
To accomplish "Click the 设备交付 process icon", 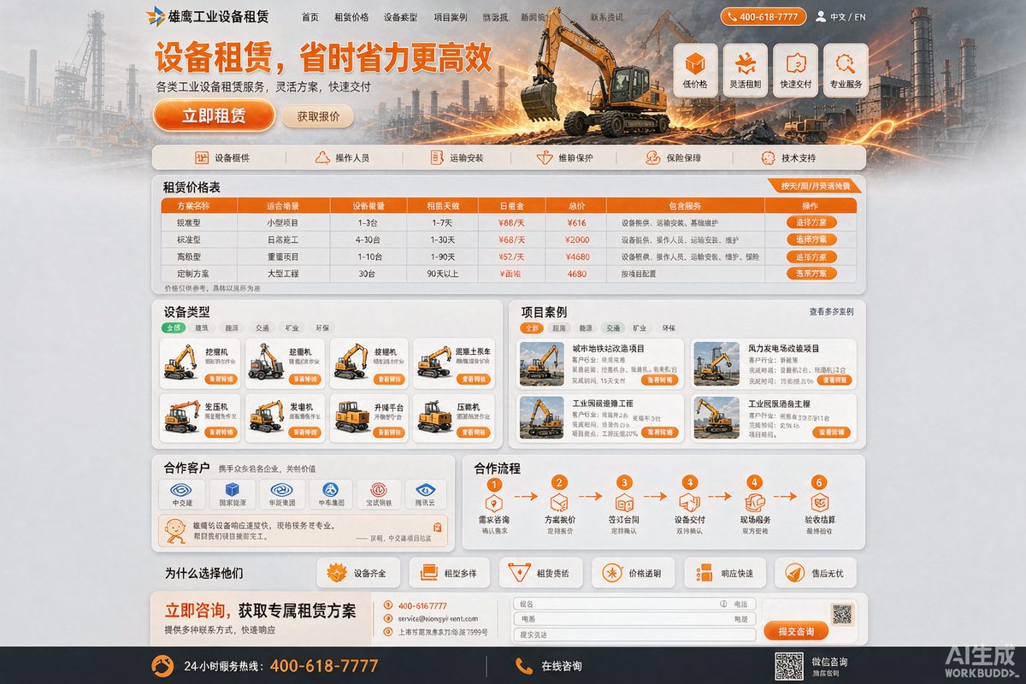I will tap(689, 503).
